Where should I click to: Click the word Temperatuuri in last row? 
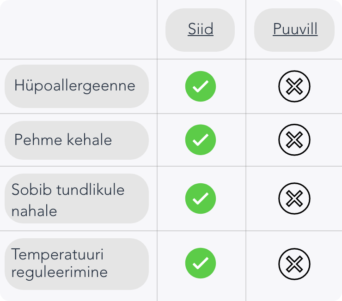coord(57,254)
